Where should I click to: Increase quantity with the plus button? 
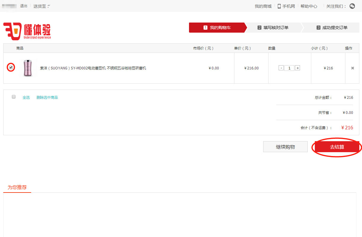298,68
